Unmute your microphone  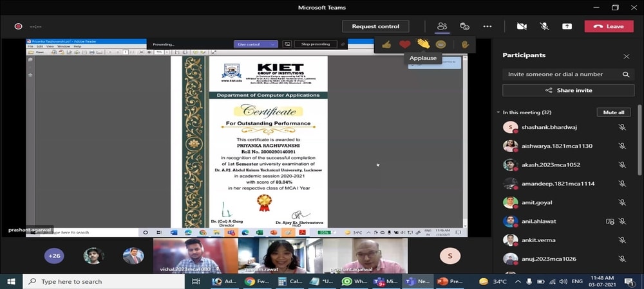[544, 26]
